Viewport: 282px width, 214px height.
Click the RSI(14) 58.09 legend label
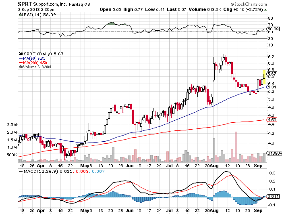[x=40, y=15]
